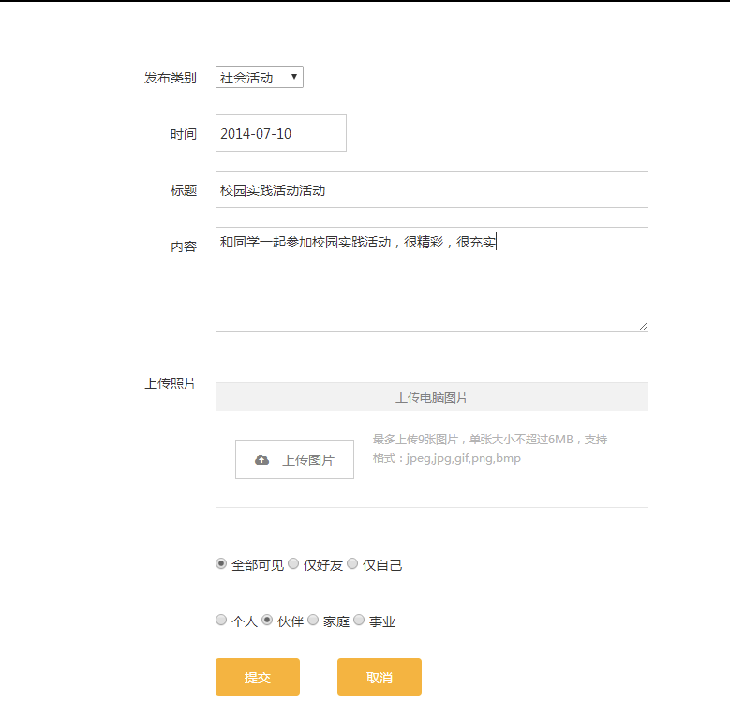Submit the form with 提交 button
Viewport: 730px width, 718px height.
coord(258,677)
